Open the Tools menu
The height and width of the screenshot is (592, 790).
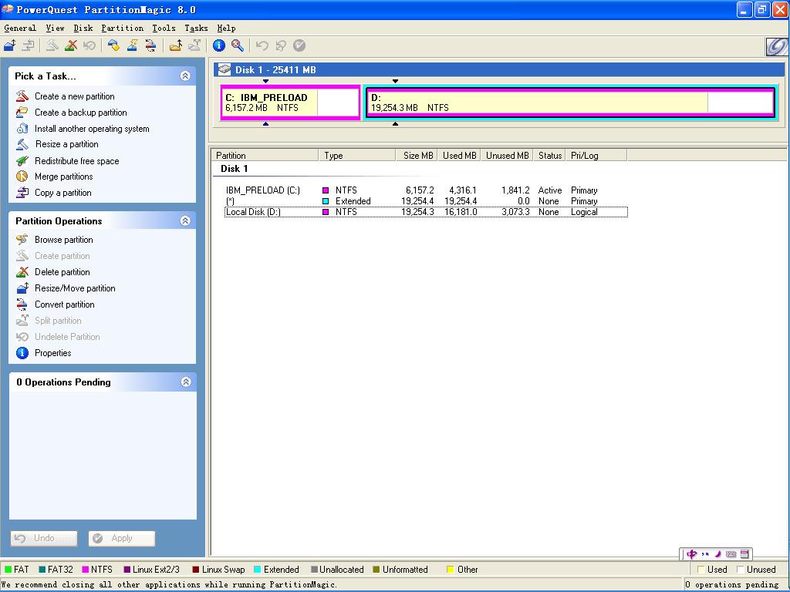(164, 28)
